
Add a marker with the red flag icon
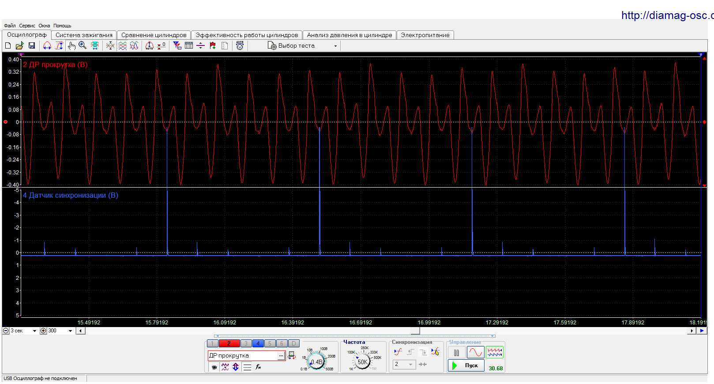pos(213,45)
